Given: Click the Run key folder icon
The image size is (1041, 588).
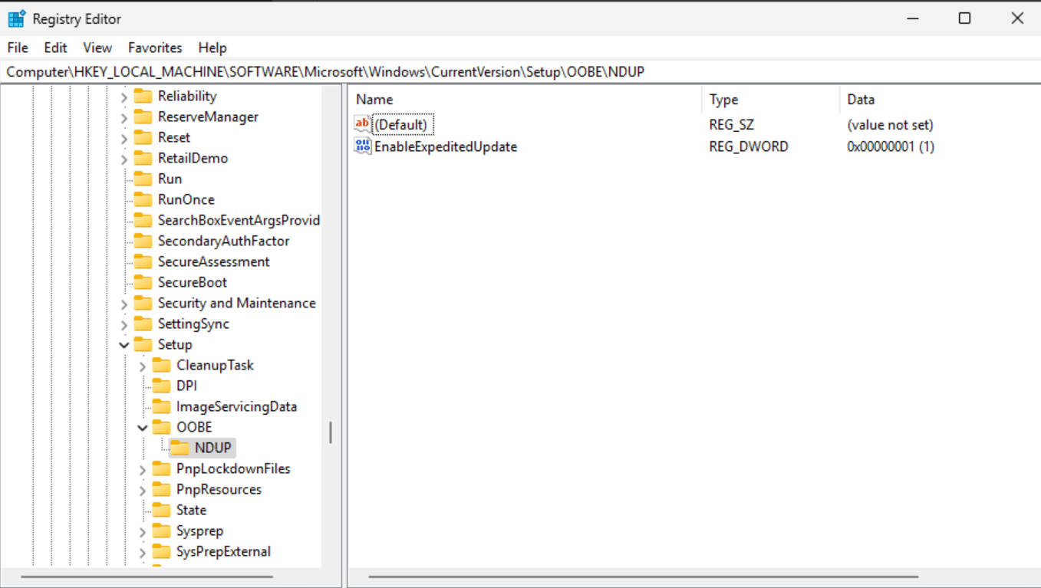Looking at the screenshot, I should tap(143, 178).
